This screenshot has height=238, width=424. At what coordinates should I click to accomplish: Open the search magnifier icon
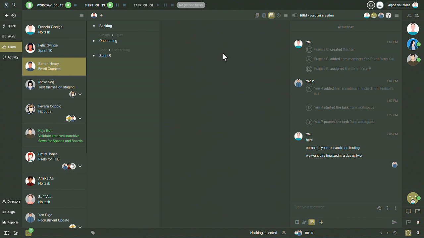click(14, 5)
